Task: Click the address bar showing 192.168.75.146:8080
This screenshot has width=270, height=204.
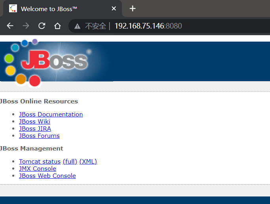Action: point(169,26)
